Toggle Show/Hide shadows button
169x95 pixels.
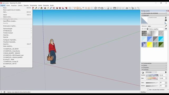pyautogui.click(x=143, y=72)
